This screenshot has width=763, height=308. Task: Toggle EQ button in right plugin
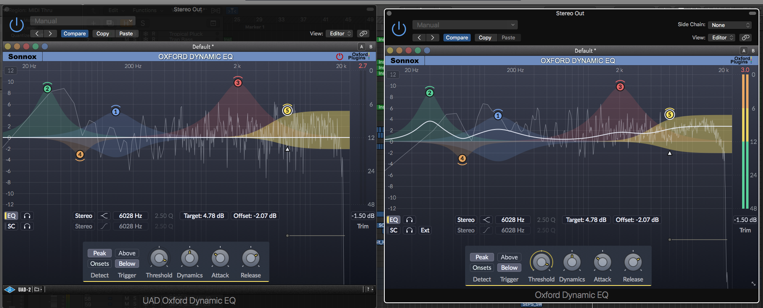tap(393, 220)
